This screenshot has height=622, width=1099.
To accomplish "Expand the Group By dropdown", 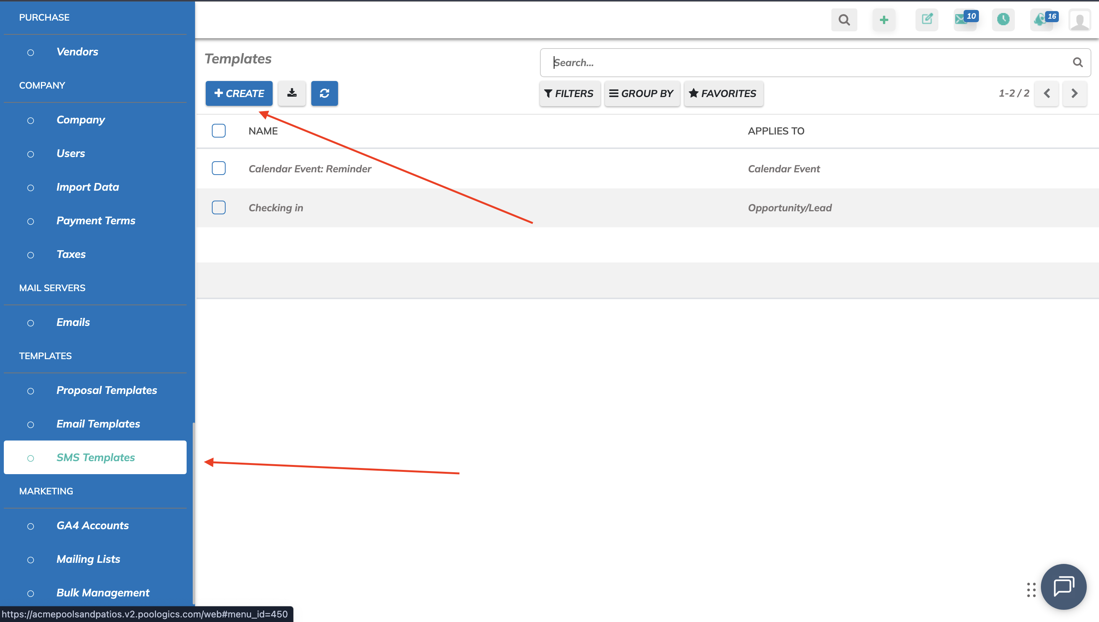I will (642, 93).
